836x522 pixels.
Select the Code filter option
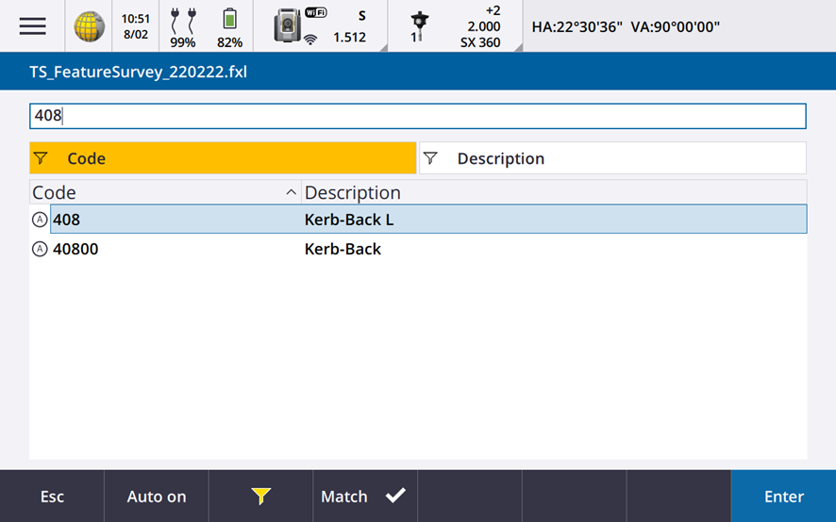223,158
